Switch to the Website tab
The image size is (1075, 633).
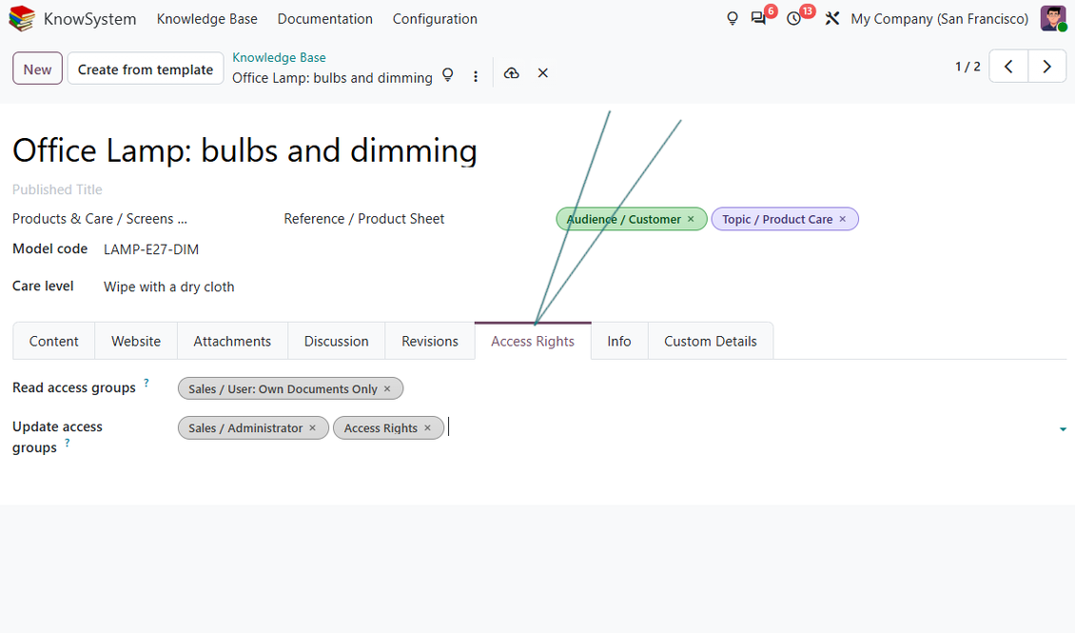[136, 341]
